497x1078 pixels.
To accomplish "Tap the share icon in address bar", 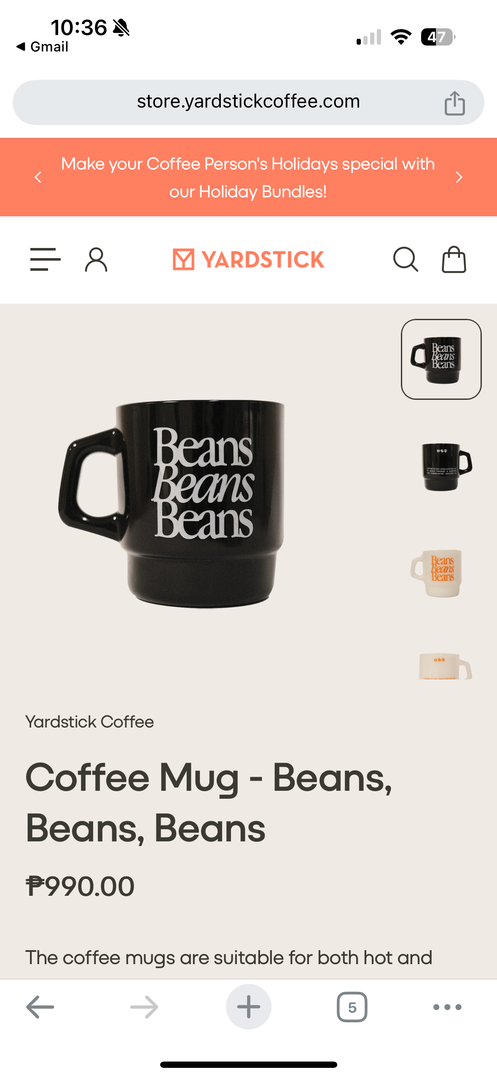I will [454, 103].
